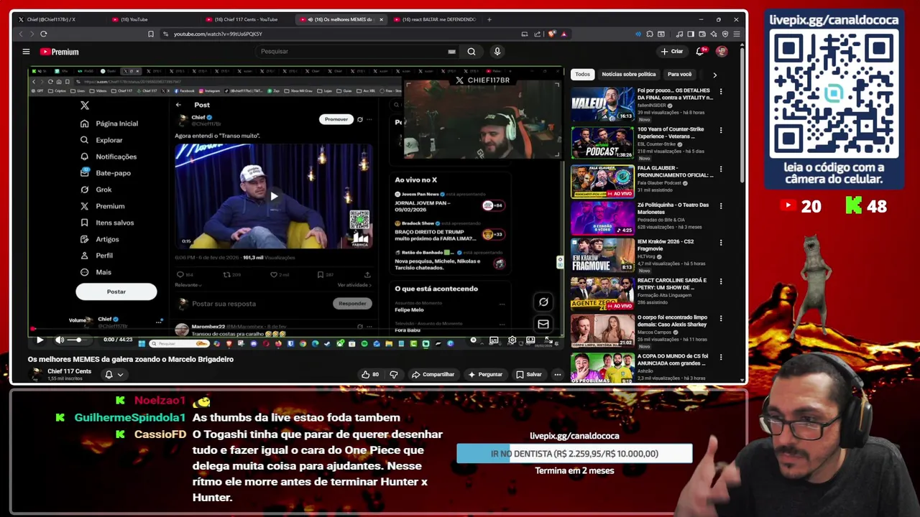Focus the YouTube Pesquisar search field
Screen dimensions: 920x517
pos(352,52)
